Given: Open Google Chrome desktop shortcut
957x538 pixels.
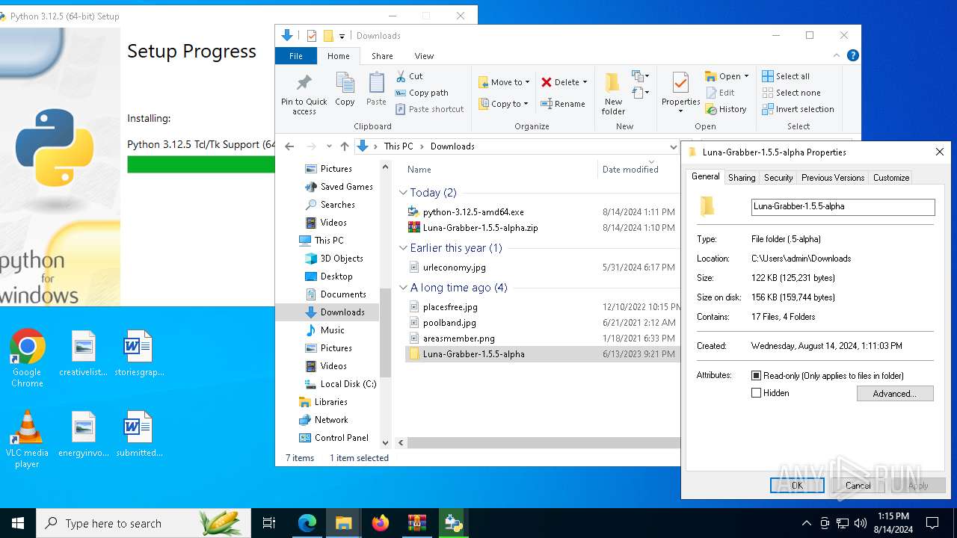Looking at the screenshot, I should coord(27,358).
